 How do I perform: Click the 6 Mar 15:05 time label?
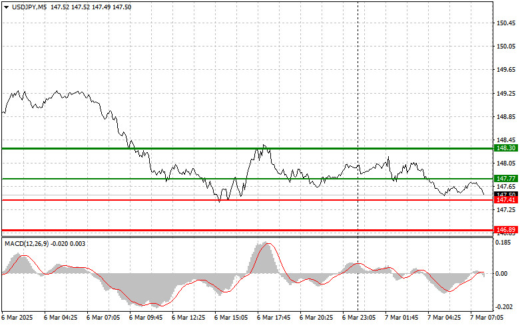[231, 318]
